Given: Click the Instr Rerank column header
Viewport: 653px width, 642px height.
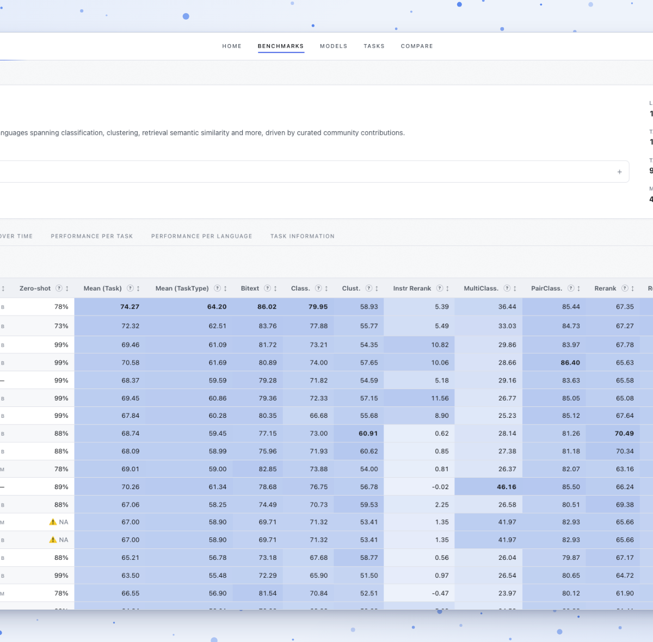Looking at the screenshot, I should click(412, 288).
